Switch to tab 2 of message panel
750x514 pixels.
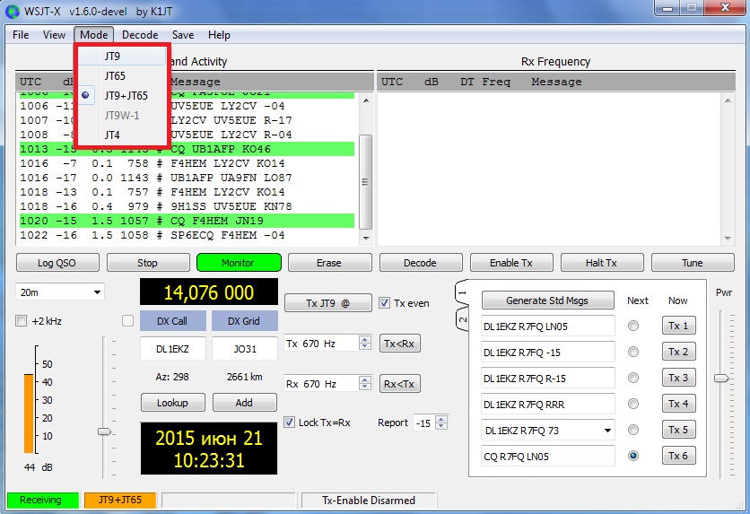point(463,320)
